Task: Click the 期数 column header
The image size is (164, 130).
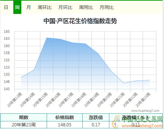Action: point(24,117)
